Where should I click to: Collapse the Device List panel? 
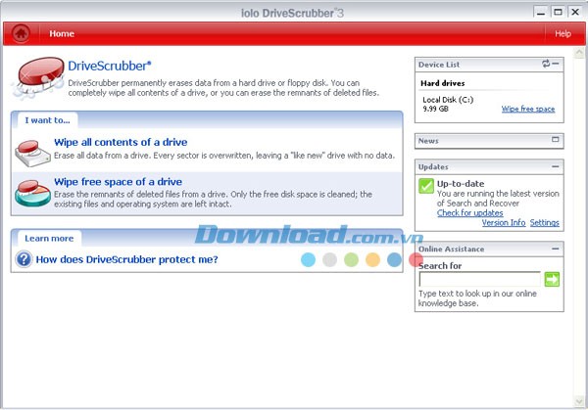pyautogui.click(x=556, y=64)
